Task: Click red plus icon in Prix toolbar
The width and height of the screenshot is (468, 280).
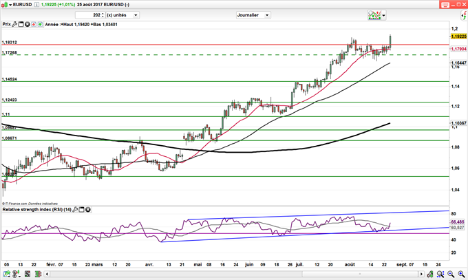Action: 34,24
